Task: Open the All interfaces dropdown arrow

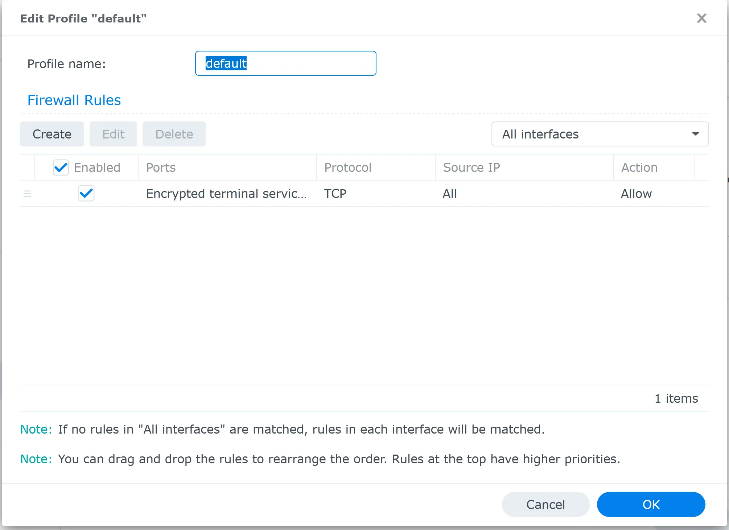Action: 695,134
